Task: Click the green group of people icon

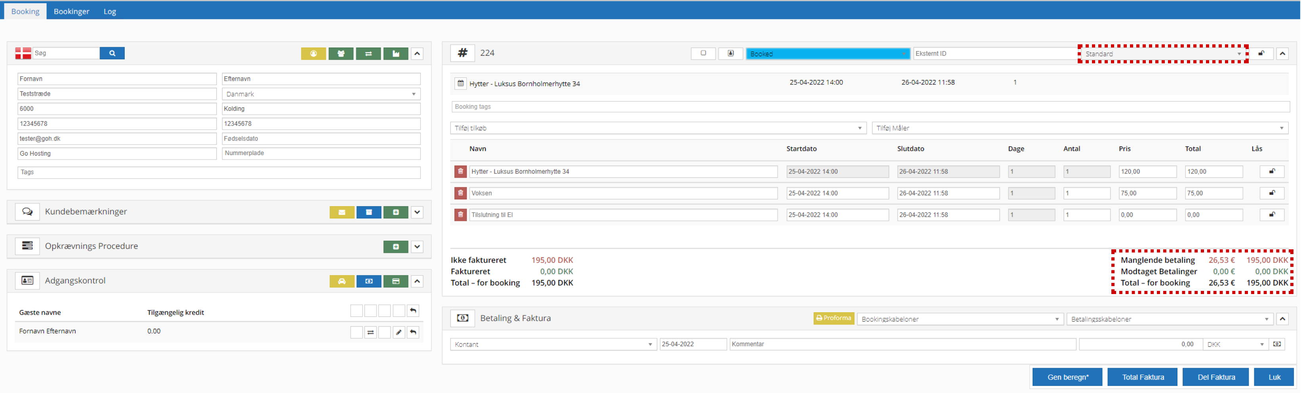Action: coord(341,53)
